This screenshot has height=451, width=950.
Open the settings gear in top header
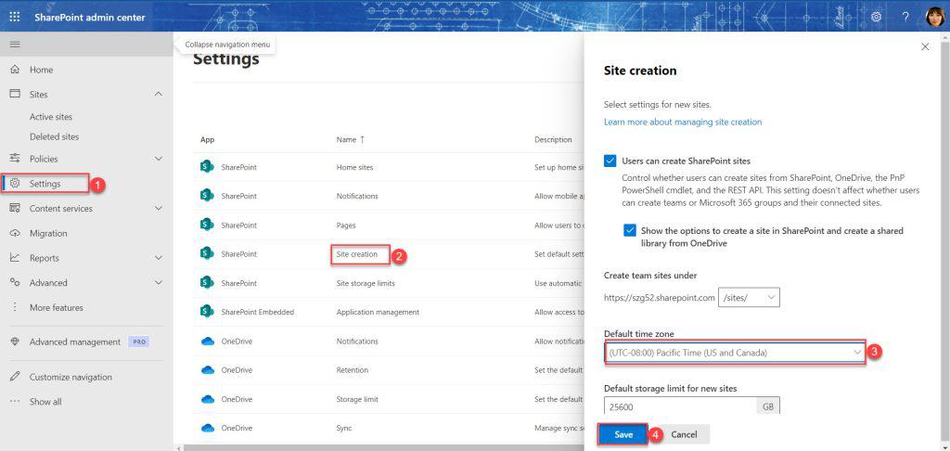point(876,17)
